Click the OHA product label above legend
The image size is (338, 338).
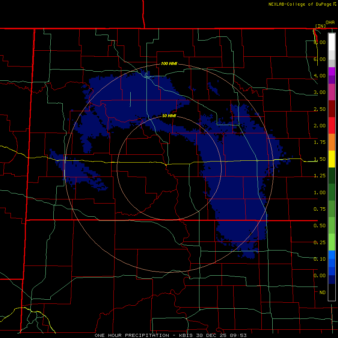pos(330,22)
